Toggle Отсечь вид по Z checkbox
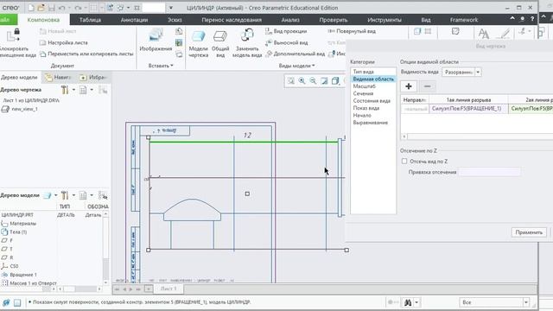Image resolution: width=553 pixels, height=311 pixels. click(404, 162)
